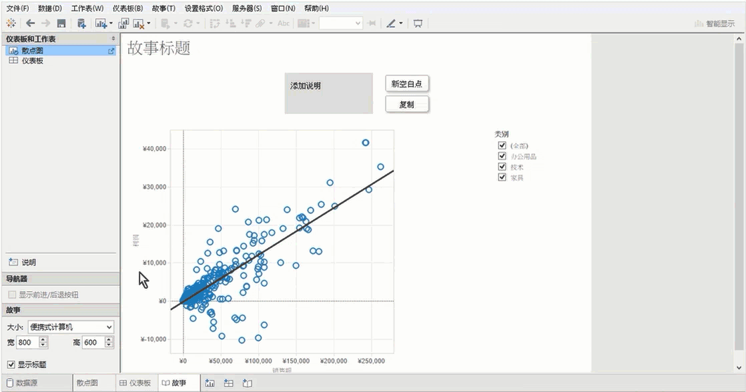
Task: Click the back (undo) arrow in toolbar
Action: (x=30, y=23)
